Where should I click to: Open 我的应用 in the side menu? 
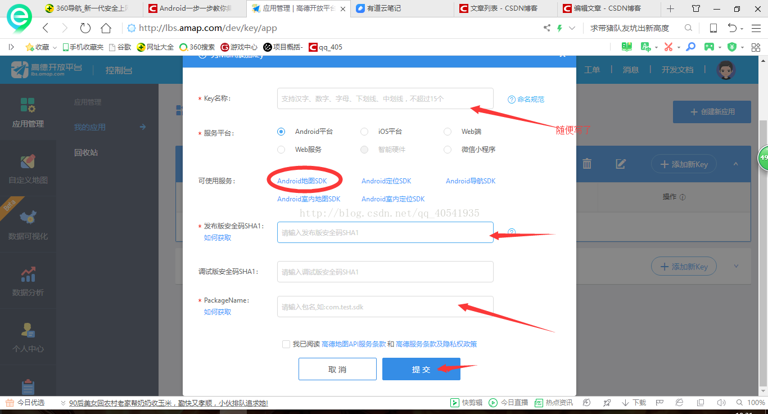[x=90, y=127]
